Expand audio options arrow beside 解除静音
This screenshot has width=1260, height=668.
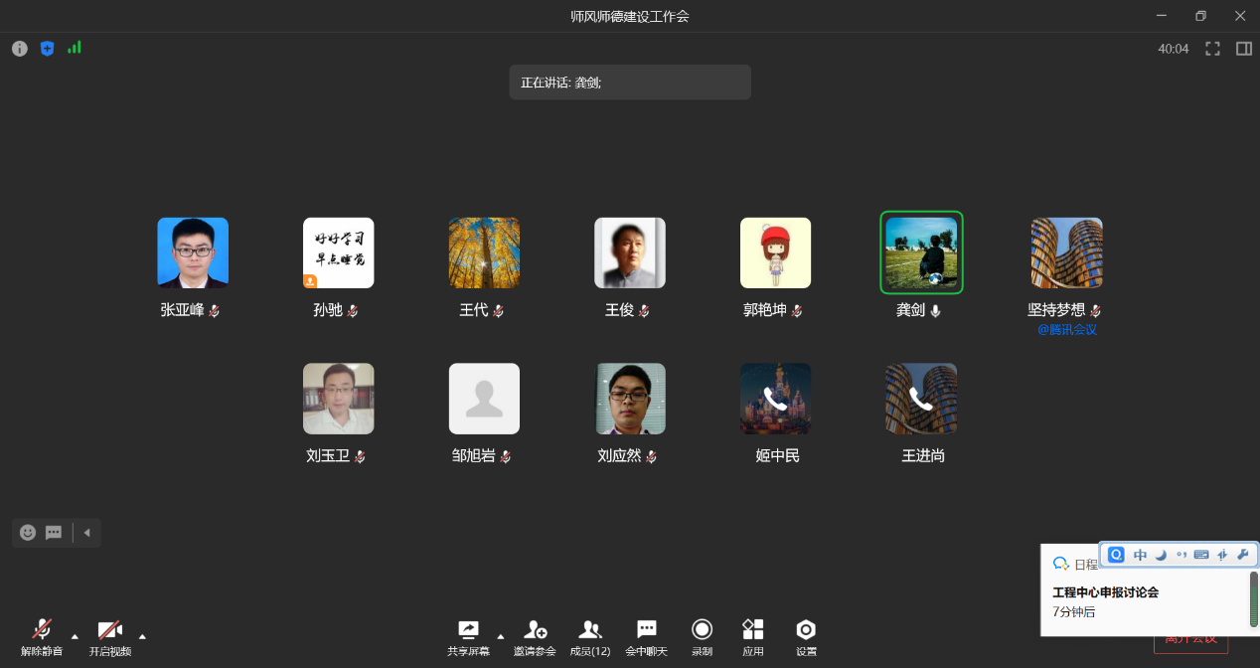pos(75,636)
